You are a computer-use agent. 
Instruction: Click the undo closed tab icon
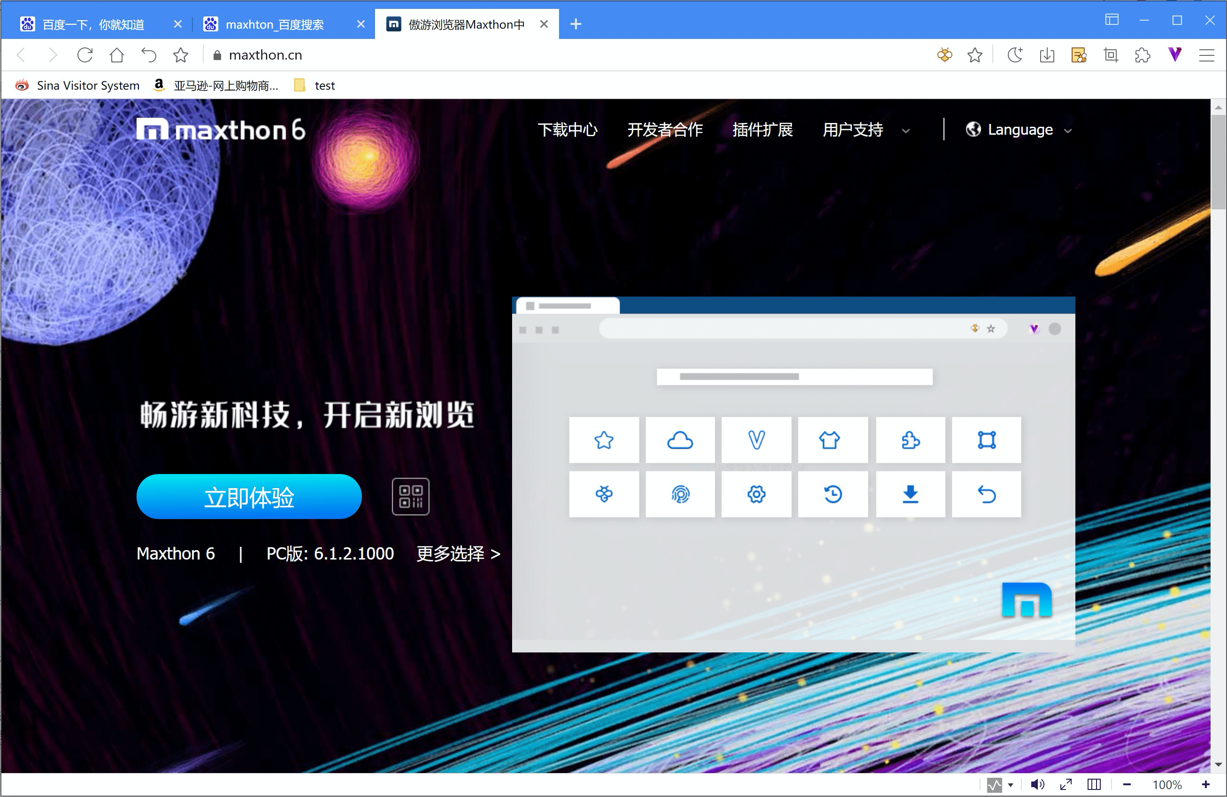point(149,55)
